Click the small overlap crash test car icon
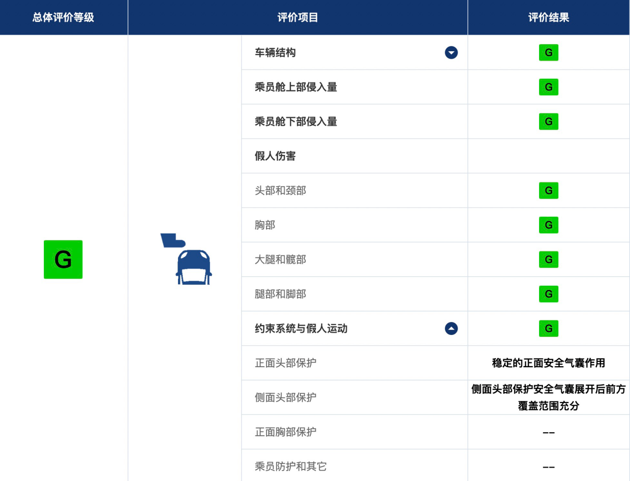 pos(186,259)
